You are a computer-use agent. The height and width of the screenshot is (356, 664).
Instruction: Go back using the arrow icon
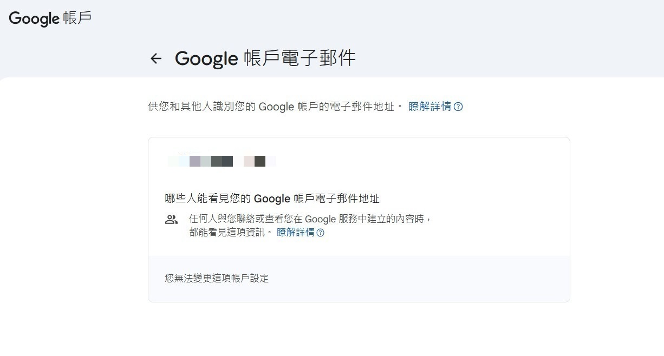156,58
